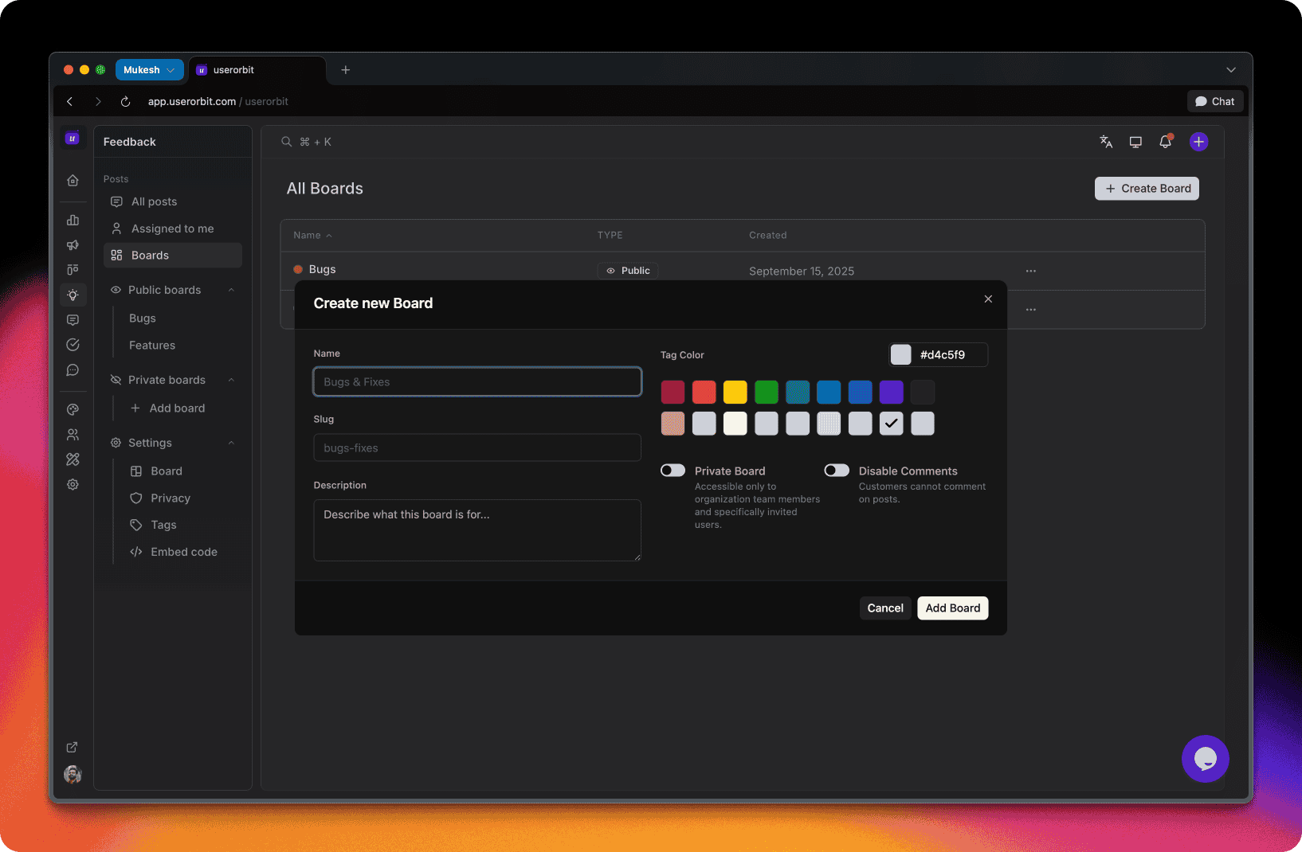The width and height of the screenshot is (1302, 852).
Task: Reload the page with refresh icon
Action: click(125, 102)
